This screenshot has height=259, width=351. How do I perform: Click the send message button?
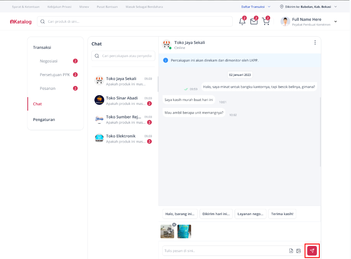click(312, 251)
